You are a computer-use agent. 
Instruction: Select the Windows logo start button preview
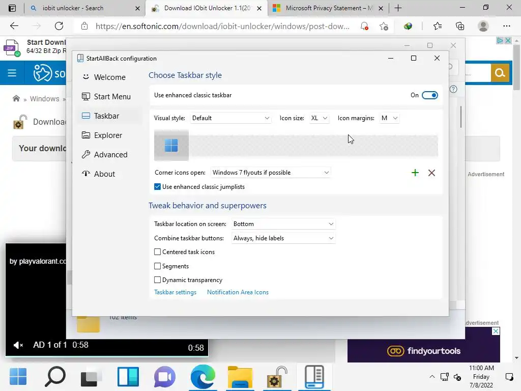pos(171,146)
